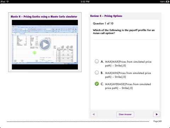This screenshot has height=128, width=170.
Task: Tap the battery icon in status bar
Action: [168, 2]
